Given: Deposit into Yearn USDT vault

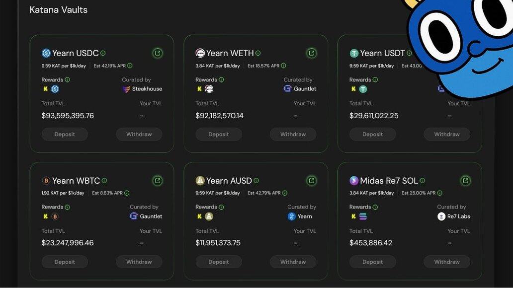Looking at the screenshot, I should click(x=372, y=134).
